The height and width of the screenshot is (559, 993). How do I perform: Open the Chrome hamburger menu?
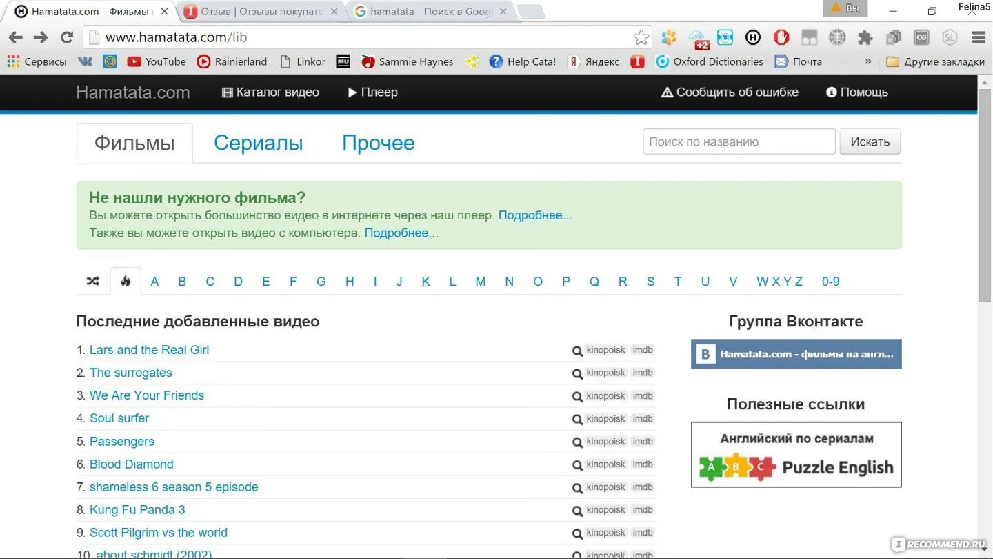pyautogui.click(x=978, y=37)
